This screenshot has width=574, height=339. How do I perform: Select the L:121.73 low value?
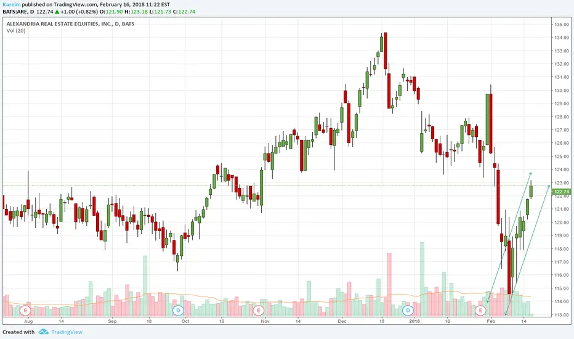tap(160, 12)
